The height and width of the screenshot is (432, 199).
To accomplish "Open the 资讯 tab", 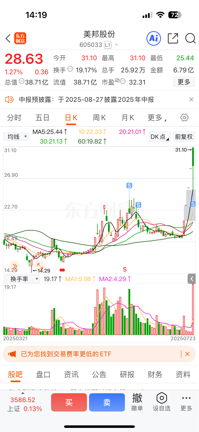I will pos(71,374).
